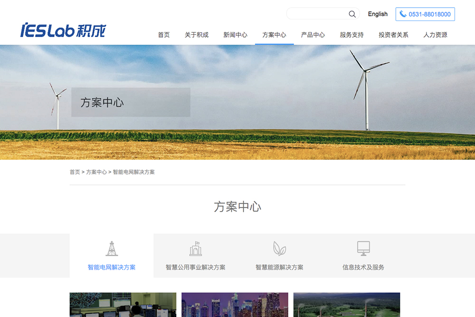Select 产品中心 from the top menu
This screenshot has width=475, height=317.
pos(313,35)
